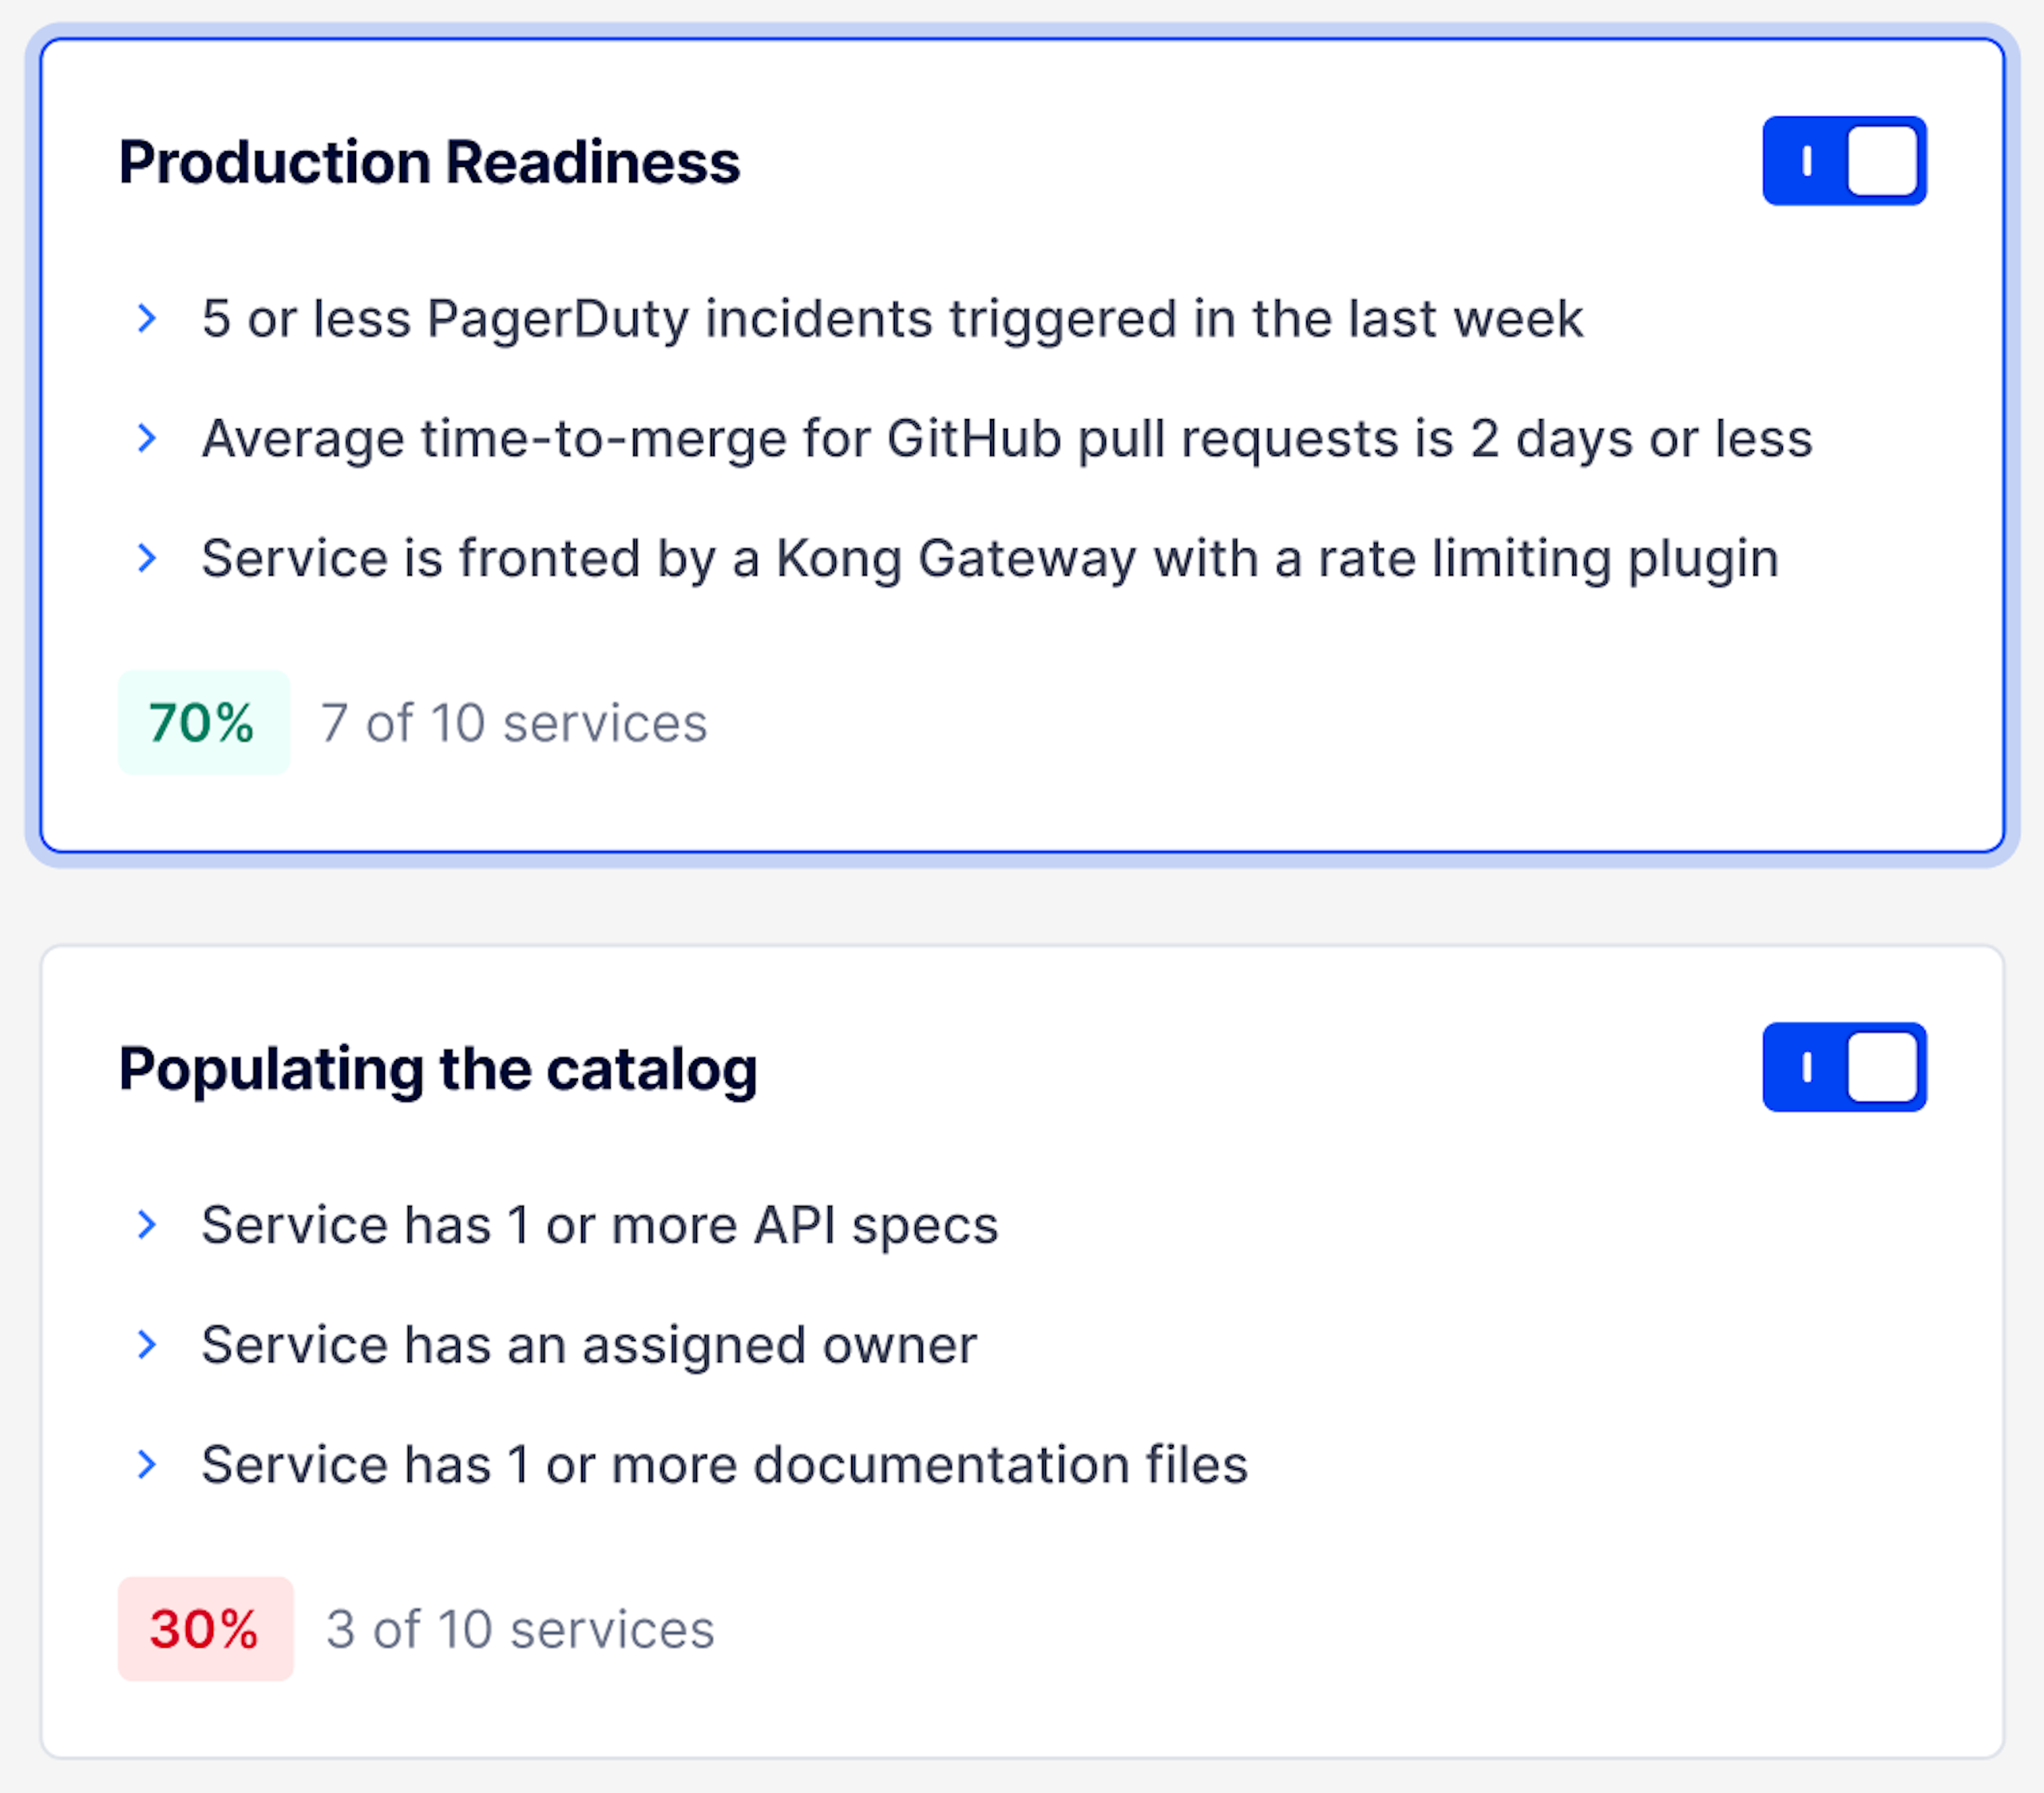
Task: Click the PagerDuty incidents criterion text
Action: point(891,319)
